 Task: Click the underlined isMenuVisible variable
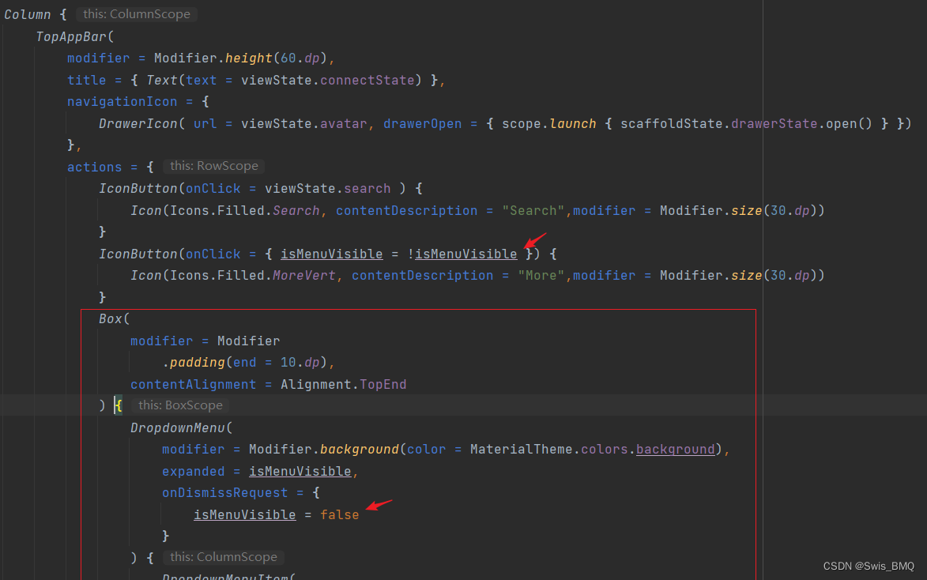tap(331, 254)
